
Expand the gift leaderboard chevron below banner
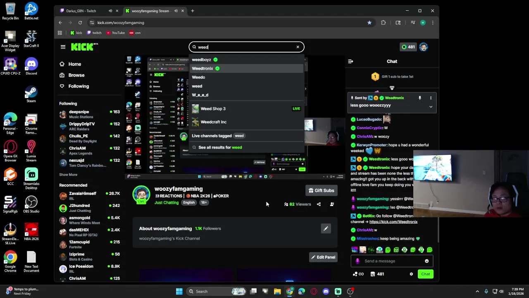(392, 88)
